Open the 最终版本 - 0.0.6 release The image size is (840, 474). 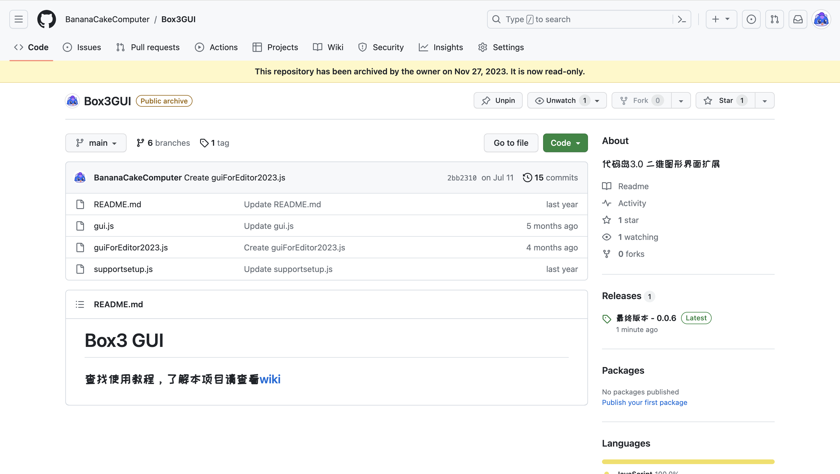click(646, 318)
